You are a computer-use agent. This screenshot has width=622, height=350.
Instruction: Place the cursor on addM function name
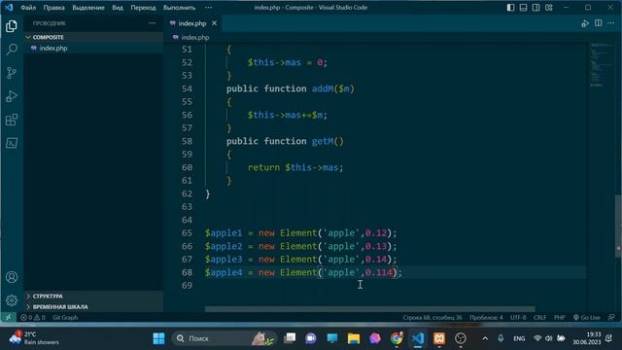pyautogui.click(x=323, y=88)
